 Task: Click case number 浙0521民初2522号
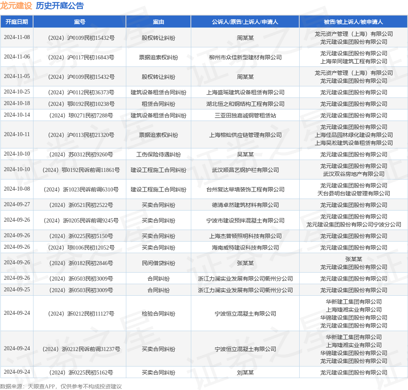pos(81,205)
